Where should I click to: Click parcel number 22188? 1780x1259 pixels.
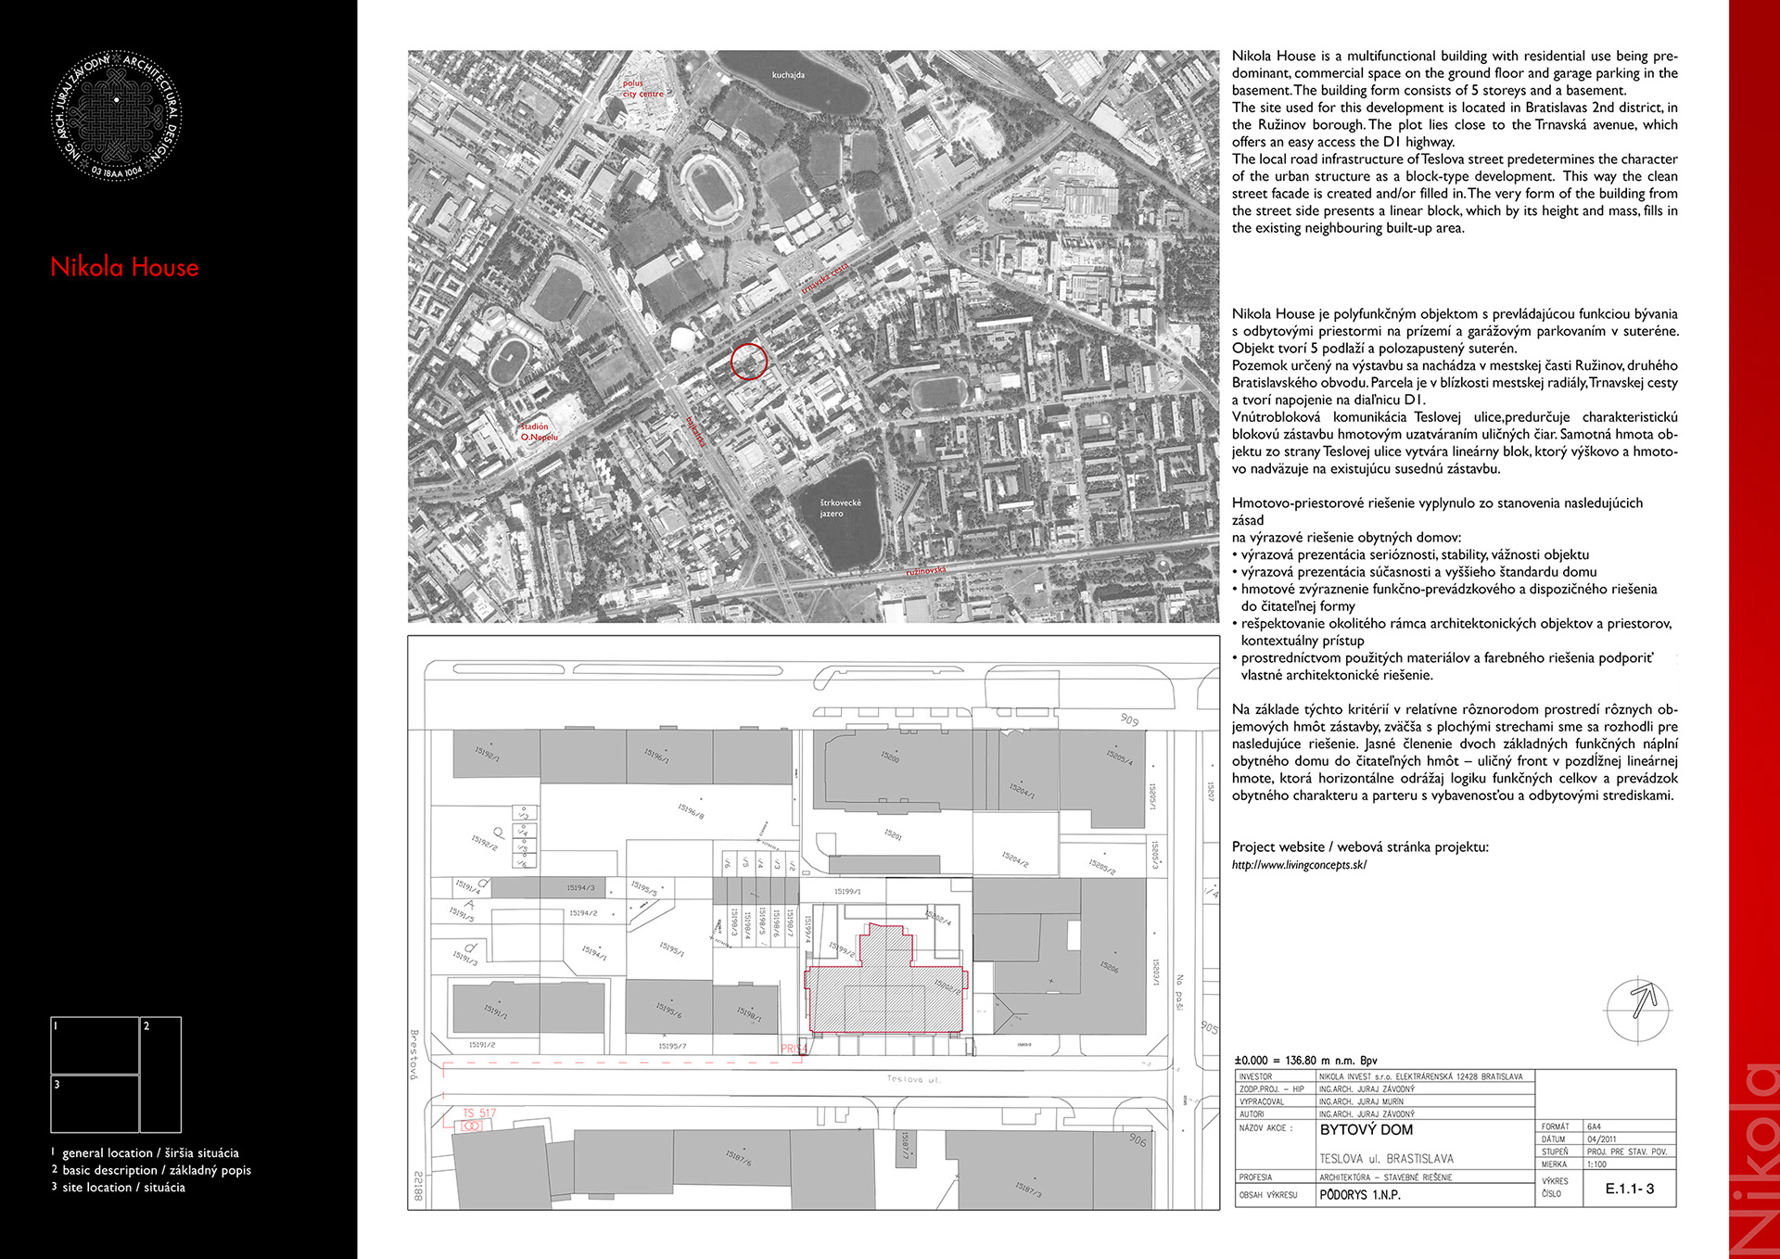418,1186
